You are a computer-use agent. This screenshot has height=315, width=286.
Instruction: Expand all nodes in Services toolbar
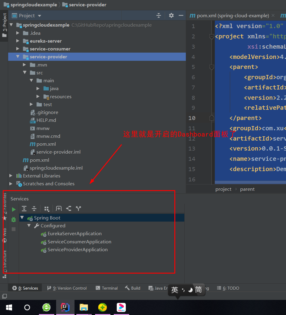point(24,209)
